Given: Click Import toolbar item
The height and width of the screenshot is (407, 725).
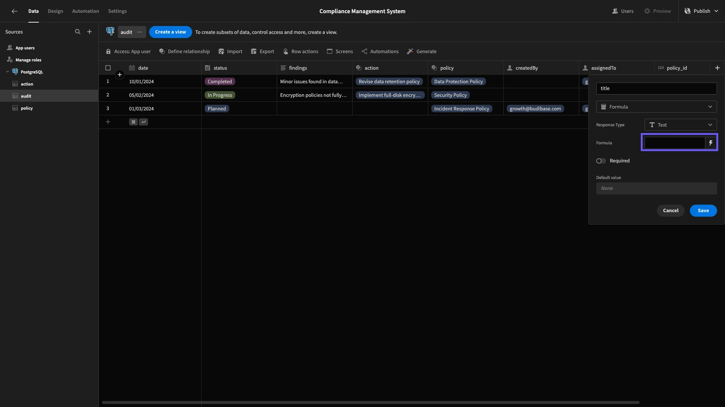Looking at the screenshot, I should pyautogui.click(x=230, y=52).
